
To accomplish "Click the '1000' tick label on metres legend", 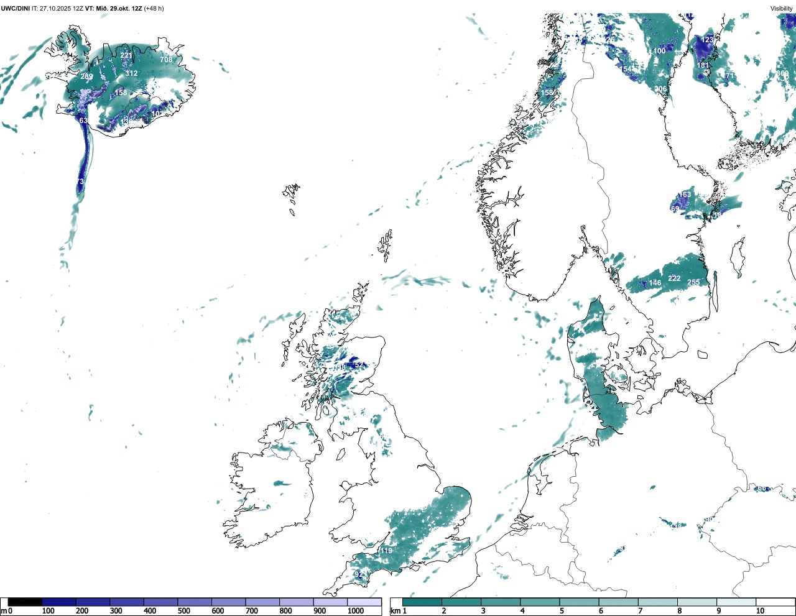I will [x=356, y=611].
